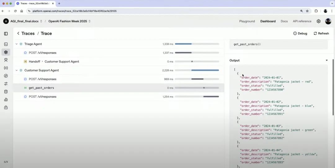Open the API reference page
The image size is (335, 168).
pos(302,21)
